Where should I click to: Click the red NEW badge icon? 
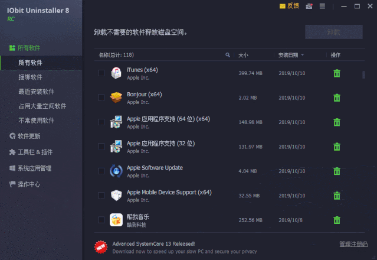click(x=101, y=247)
